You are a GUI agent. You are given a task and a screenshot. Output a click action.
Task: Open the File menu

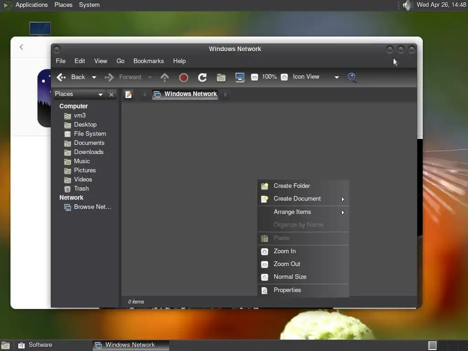pos(61,61)
